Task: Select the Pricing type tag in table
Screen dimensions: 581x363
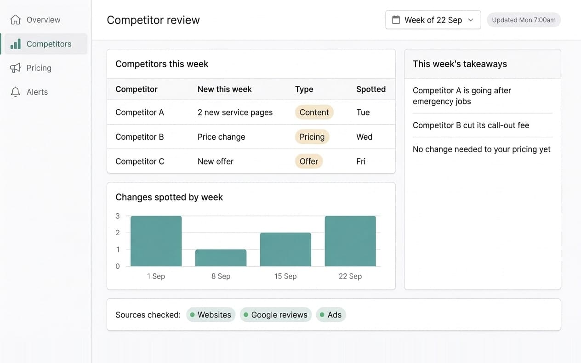Action: pyautogui.click(x=312, y=137)
